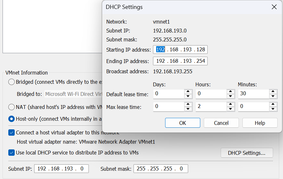Close the DHCP Settings dialog
Viewport: 283px width, 179px height.
274,7
